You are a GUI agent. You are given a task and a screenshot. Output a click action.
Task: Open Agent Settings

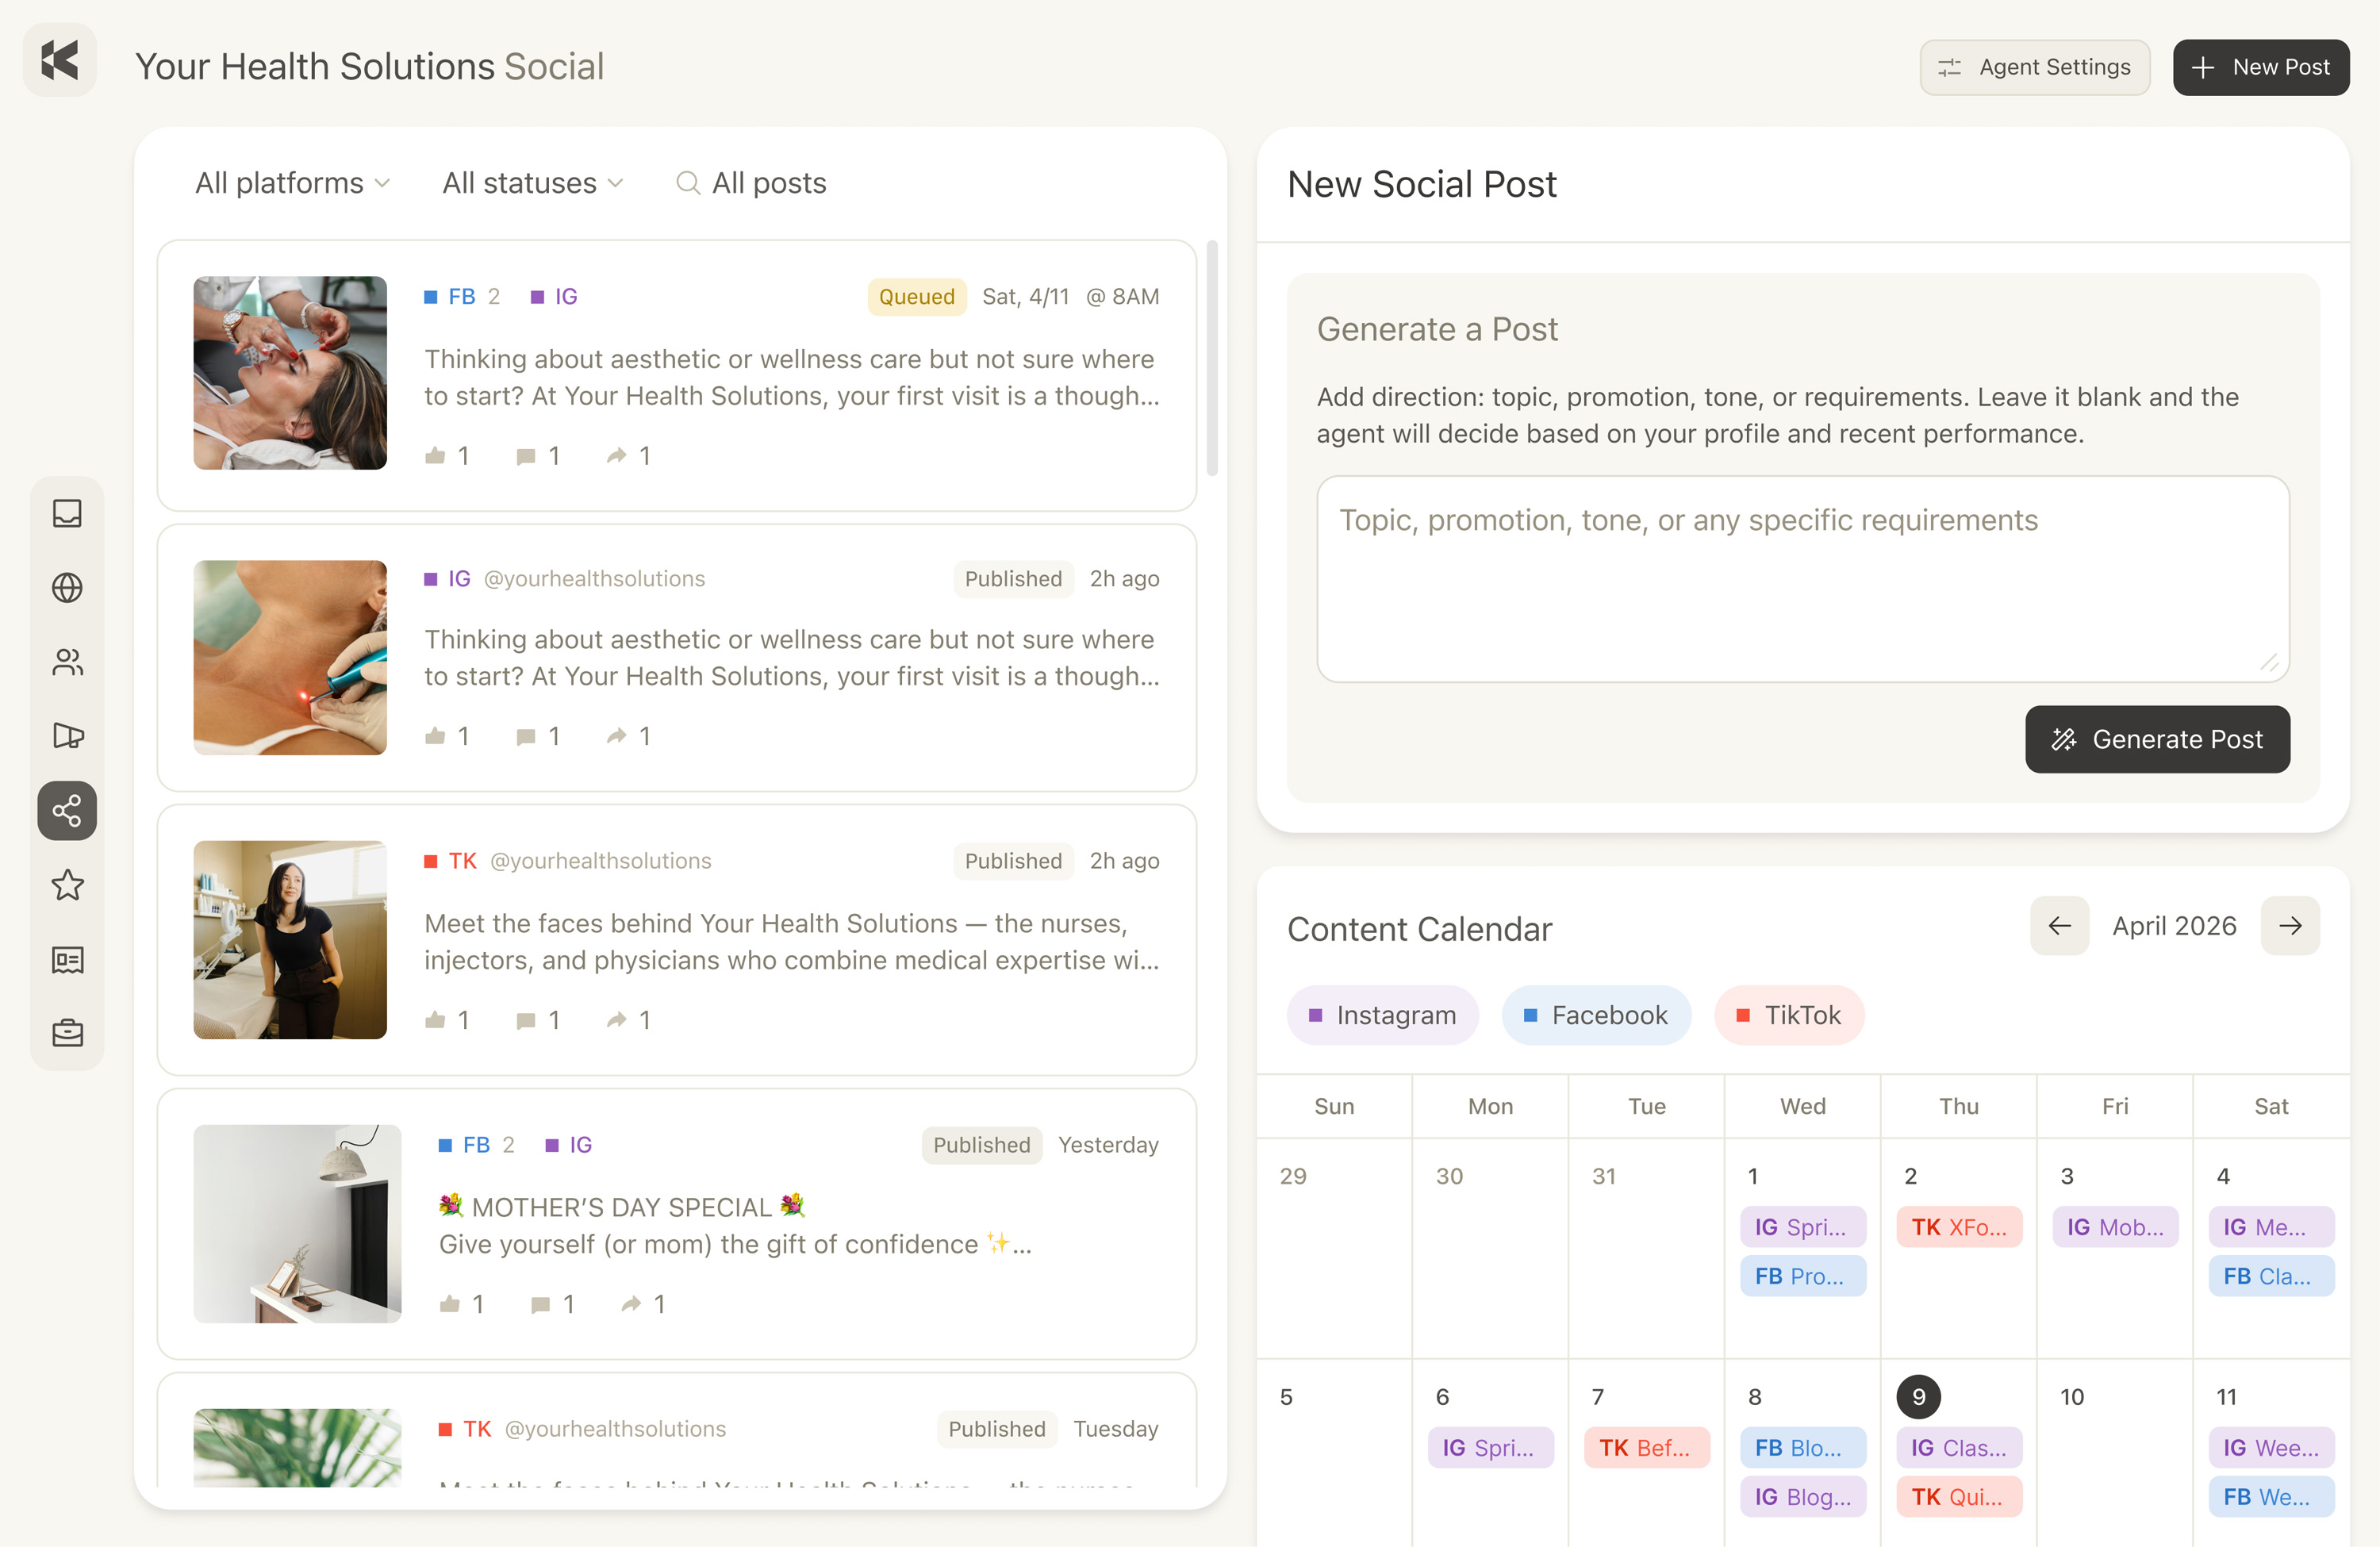point(2034,67)
